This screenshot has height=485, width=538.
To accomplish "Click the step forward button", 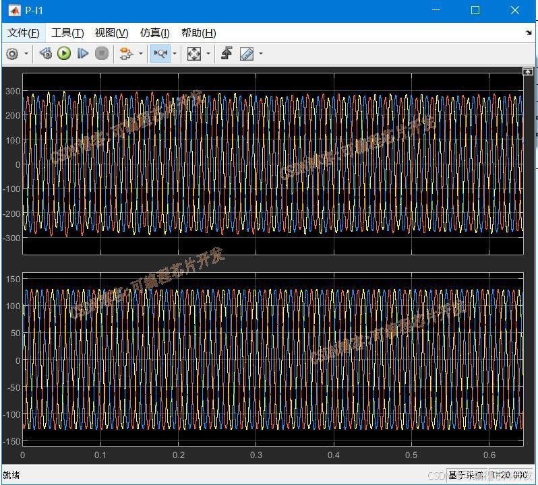I will 83,54.
